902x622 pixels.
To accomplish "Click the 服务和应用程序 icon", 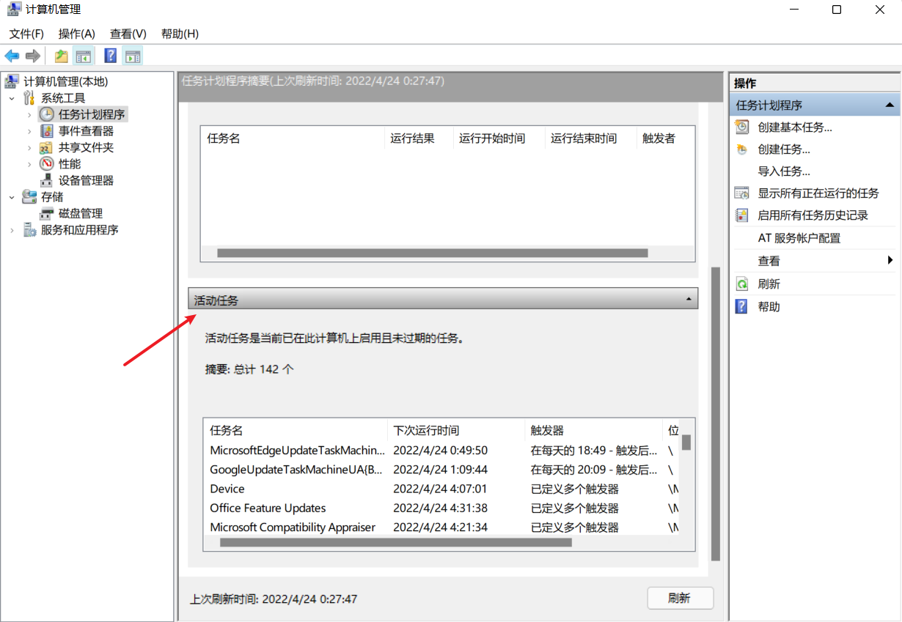I will click(30, 229).
